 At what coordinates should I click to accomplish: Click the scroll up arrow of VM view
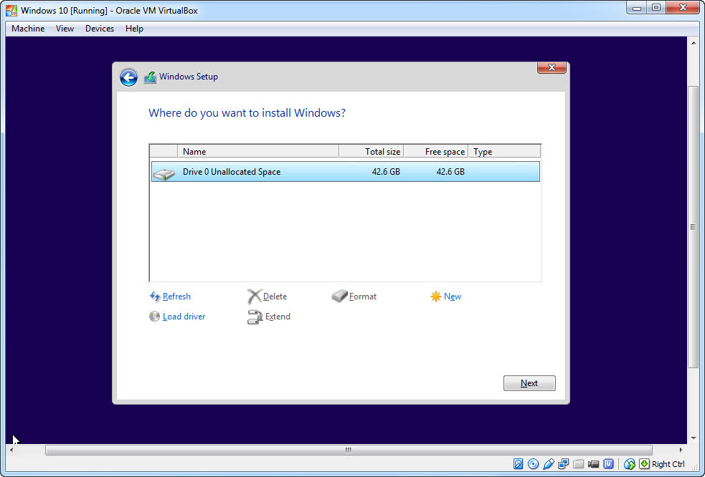point(693,43)
